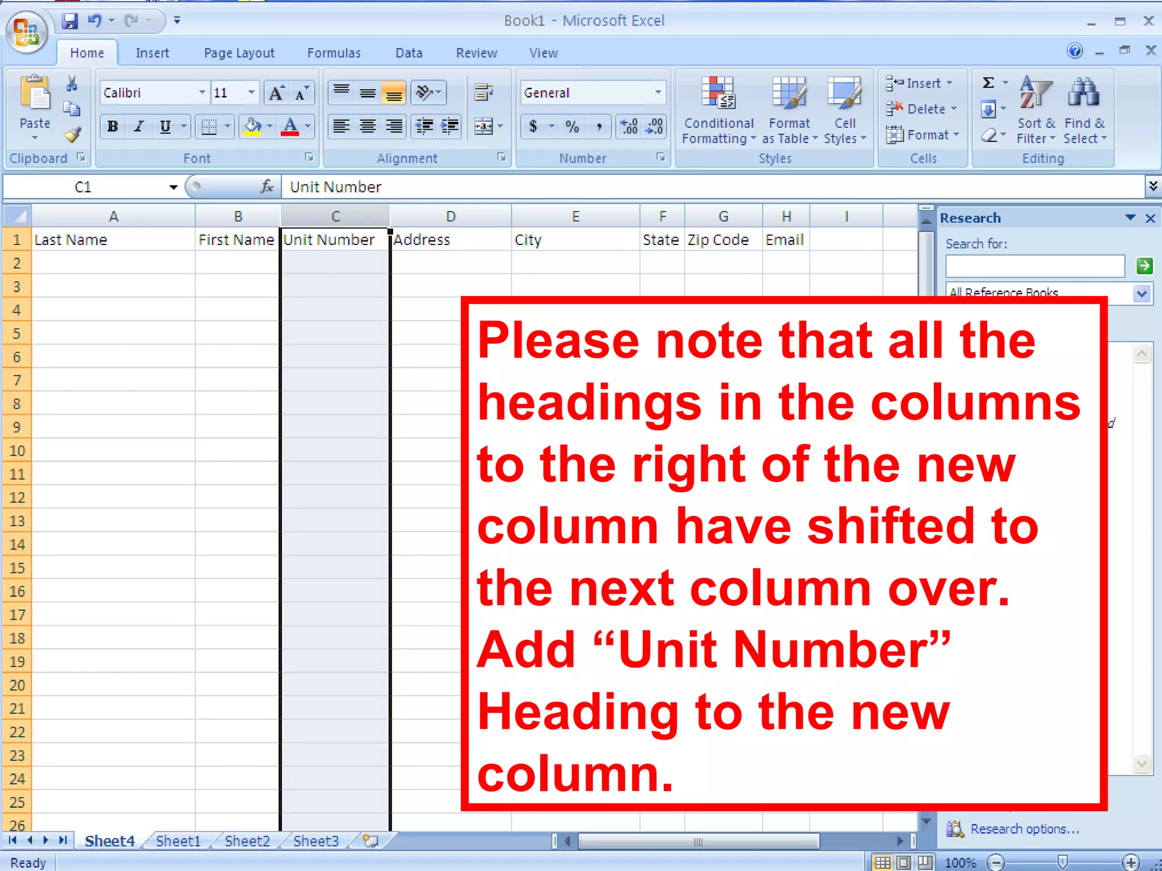
Task: Decrease the cell indent
Action: tap(424, 126)
